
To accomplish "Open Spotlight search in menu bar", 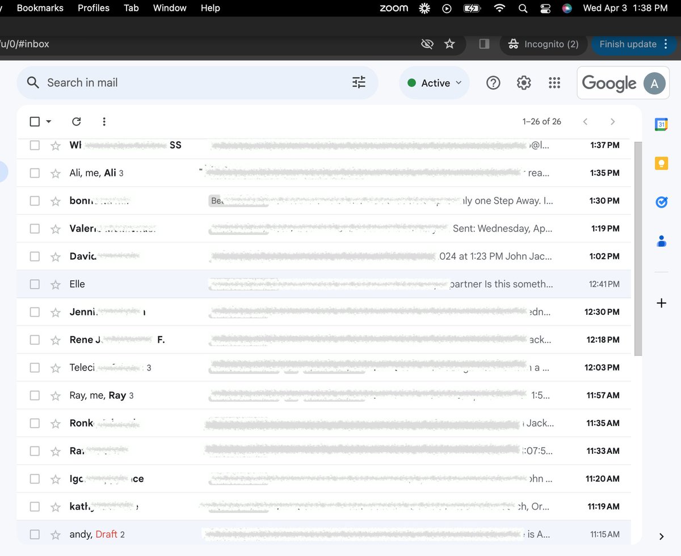I will [x=523, y=8].
